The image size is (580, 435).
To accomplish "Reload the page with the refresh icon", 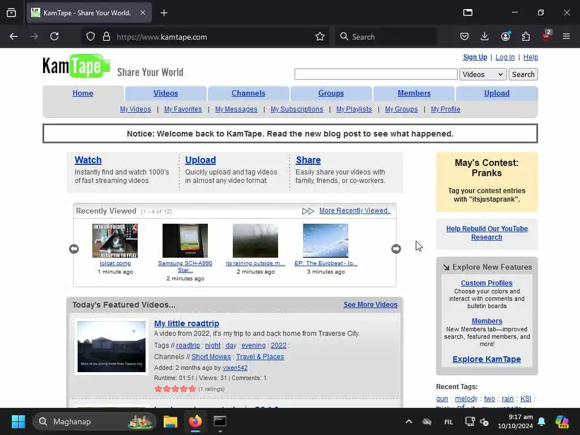I will [54, 37].
